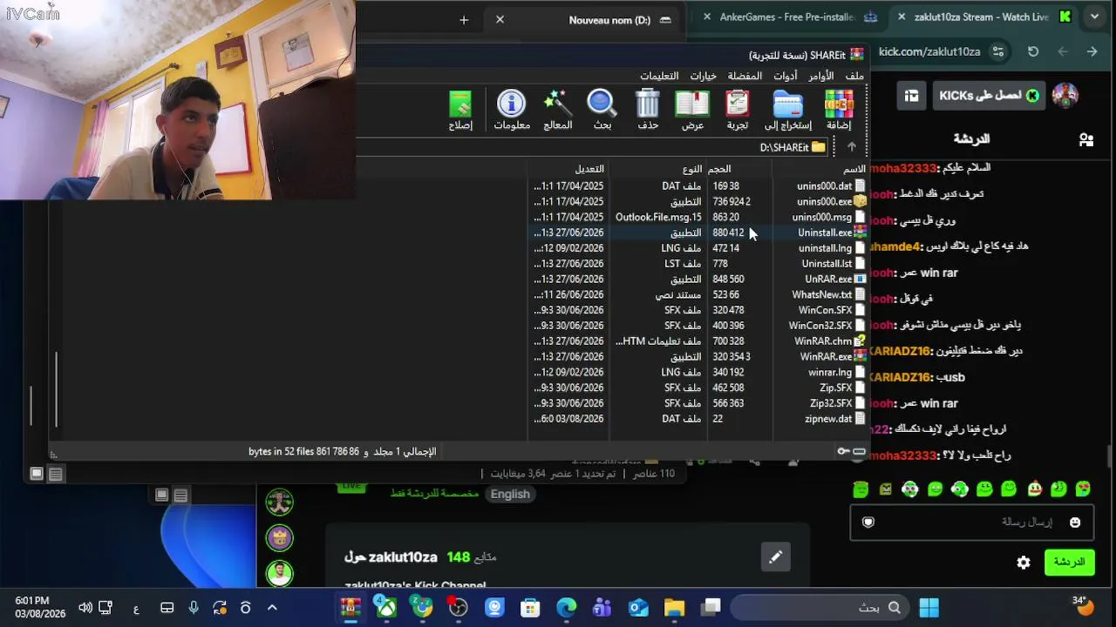Open WinRAR Favorites (المفضلة) menu
The image size is (1116, 627).
(x=745, y=76)
